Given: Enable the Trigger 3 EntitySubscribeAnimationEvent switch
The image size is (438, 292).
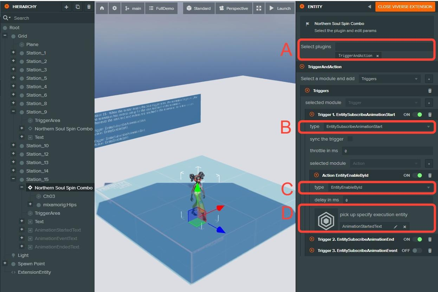Looking at the screenshot, I should pos(417,251).
